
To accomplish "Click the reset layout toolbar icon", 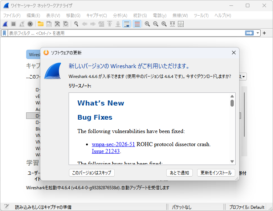I will (x=181, y=24).
